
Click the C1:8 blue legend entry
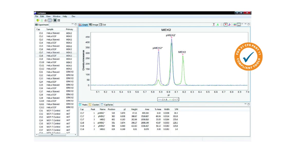tap(163, 99)
